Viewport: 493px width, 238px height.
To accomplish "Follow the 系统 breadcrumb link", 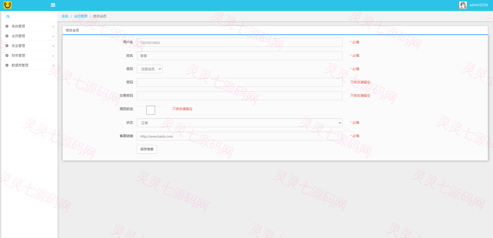I will point(65,16).
